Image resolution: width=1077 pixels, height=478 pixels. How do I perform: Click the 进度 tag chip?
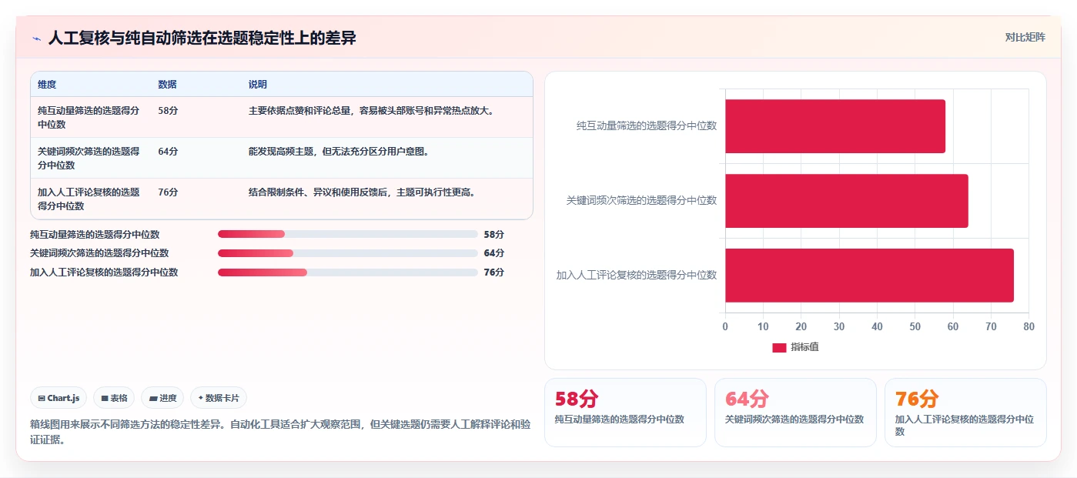[162, 398]
